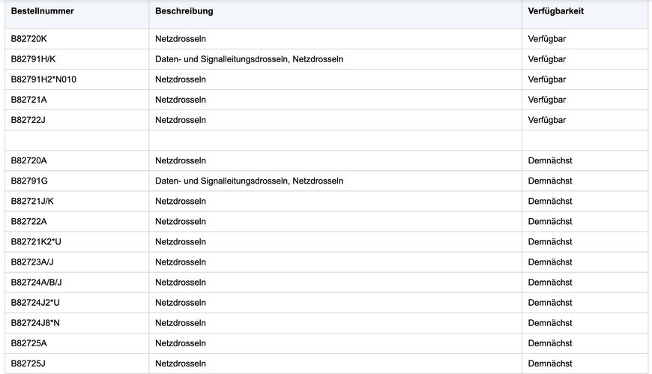Click order number B82722A
Screen dimensions: 652x374
click(28, 221)
